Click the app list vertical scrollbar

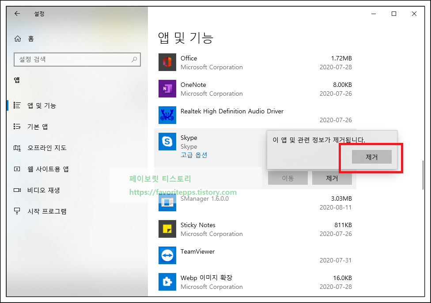423,175
